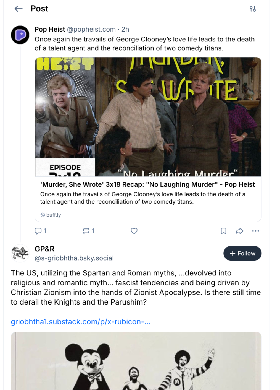Click the Pop Heist display name
The image size is (280, 390).
point(50,29)
